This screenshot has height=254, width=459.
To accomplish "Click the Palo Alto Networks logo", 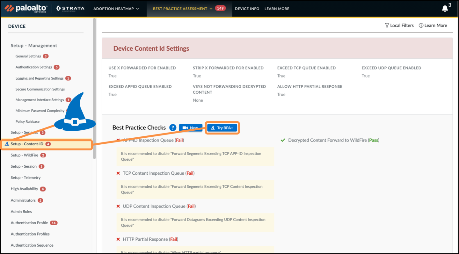I will [26, 8].
